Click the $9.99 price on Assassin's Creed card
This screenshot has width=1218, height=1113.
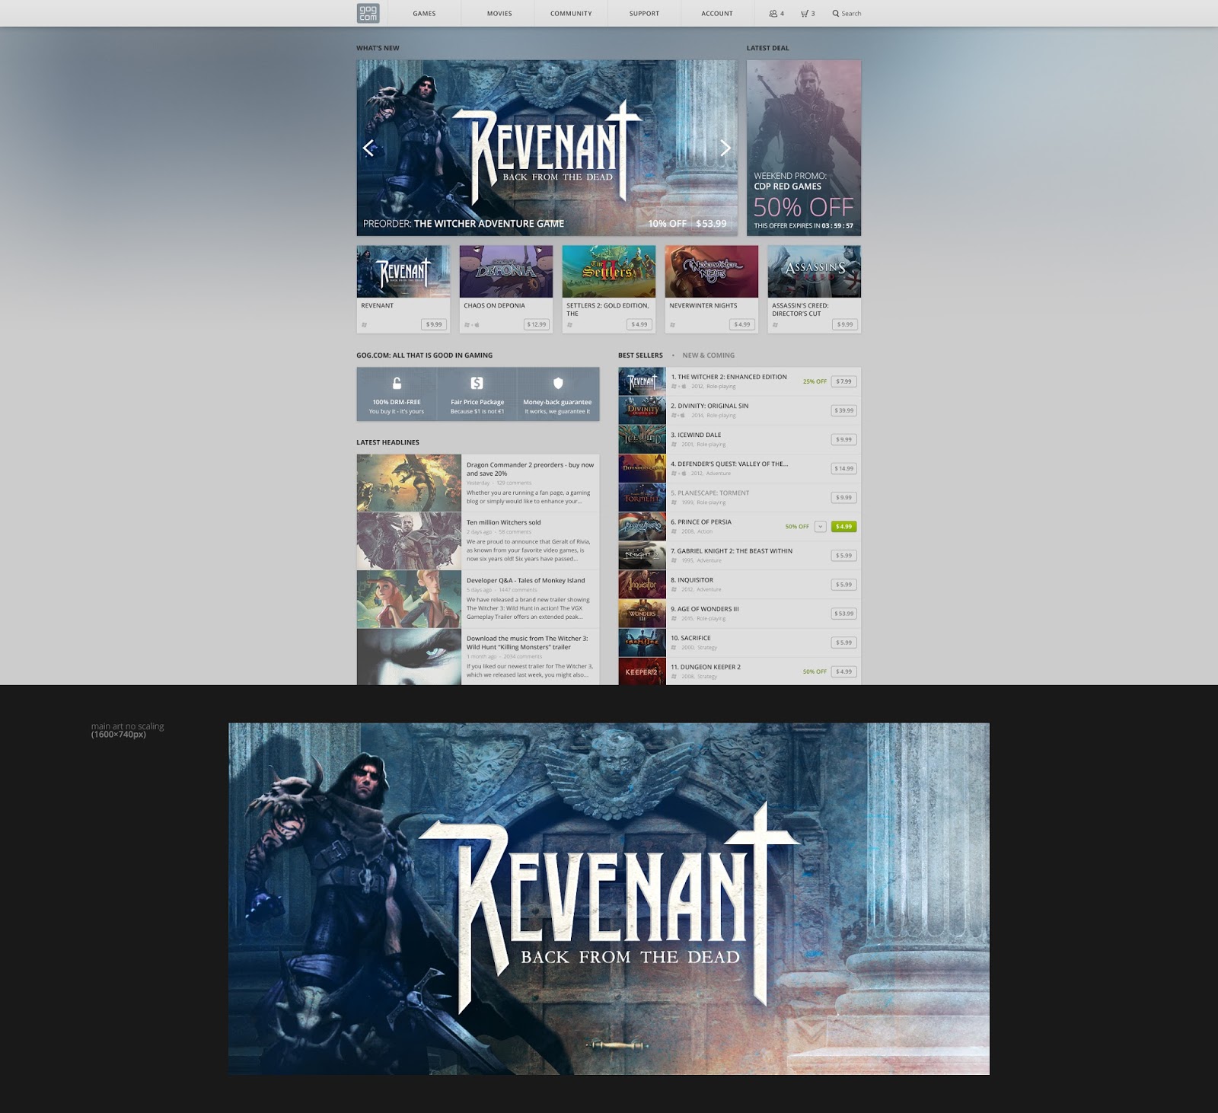[845, 324]
